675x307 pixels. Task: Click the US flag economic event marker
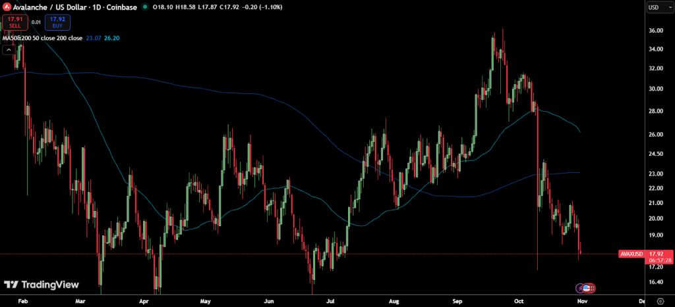587,288
